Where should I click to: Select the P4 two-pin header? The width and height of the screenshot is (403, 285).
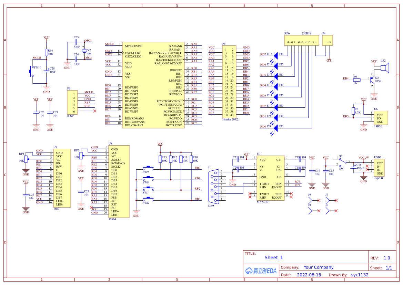[328, 41]
